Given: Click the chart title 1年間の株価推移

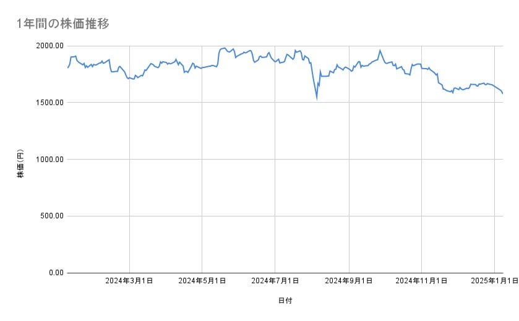Looking at the screenshot, I should coord(63,24).
